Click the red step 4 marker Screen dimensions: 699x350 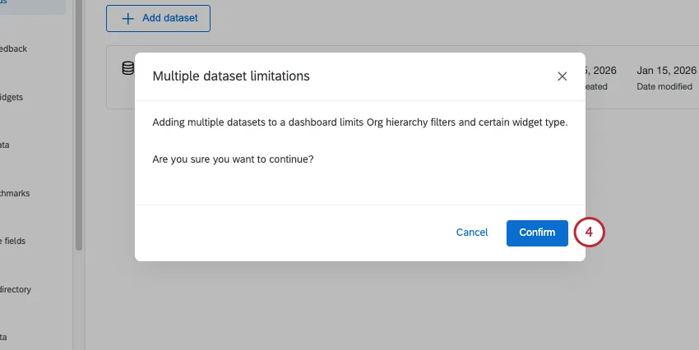(590, 233)
